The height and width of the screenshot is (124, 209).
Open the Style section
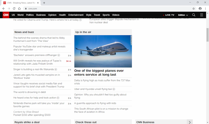click(x=89, y=15)
